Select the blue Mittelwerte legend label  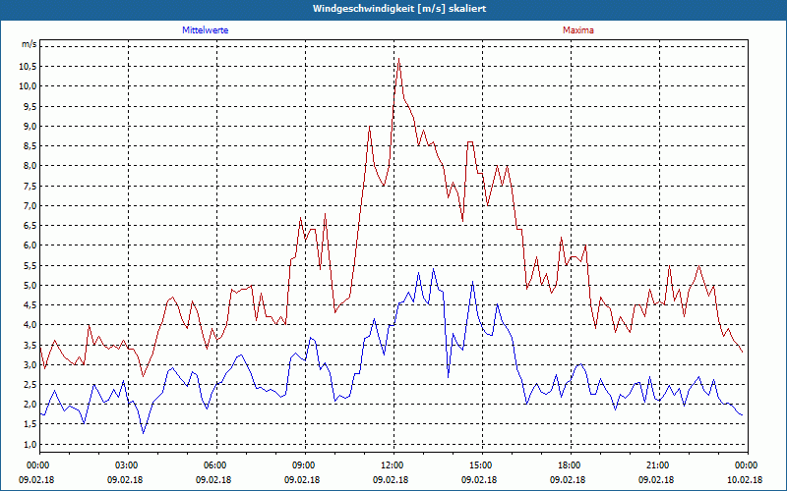[206, 30]
